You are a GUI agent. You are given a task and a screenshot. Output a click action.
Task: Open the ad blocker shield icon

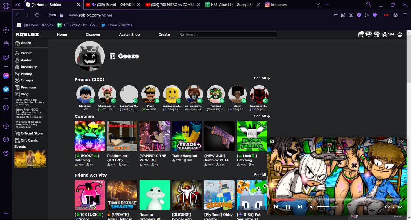pyautogui.click(x=359, y=15)
